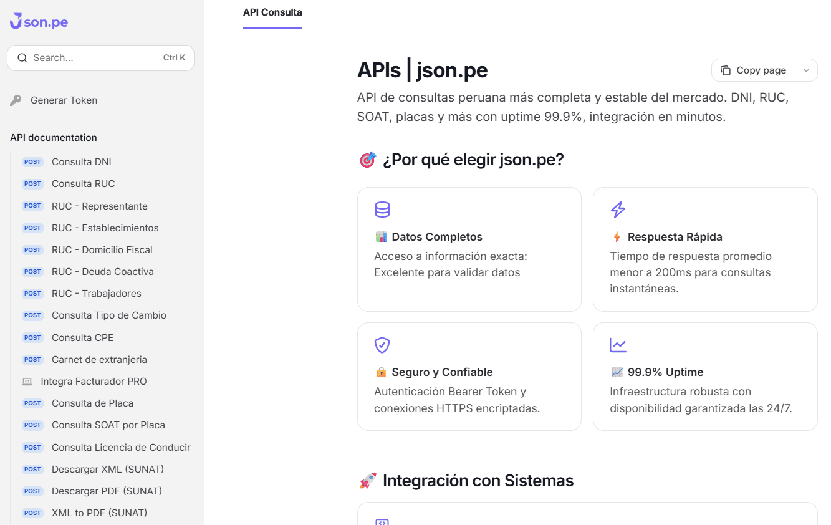Image resolution: width=831 pixels, height=525 pixels.
Task: Click the line chart icon on 99.9% Uptime card
Action: tap(618, 345)
